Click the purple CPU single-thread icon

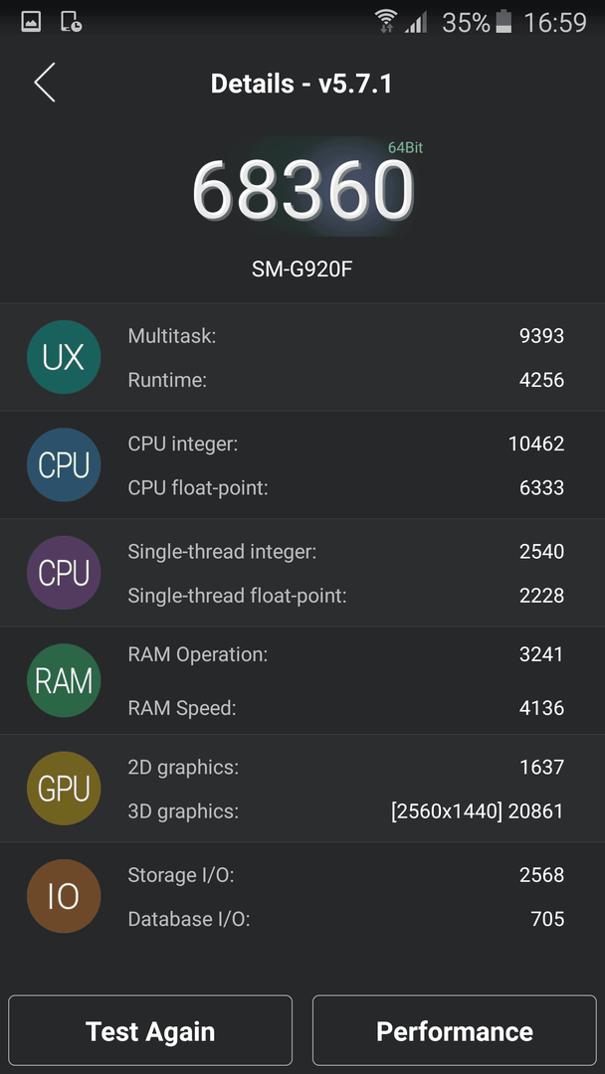(x=64, y=573)
